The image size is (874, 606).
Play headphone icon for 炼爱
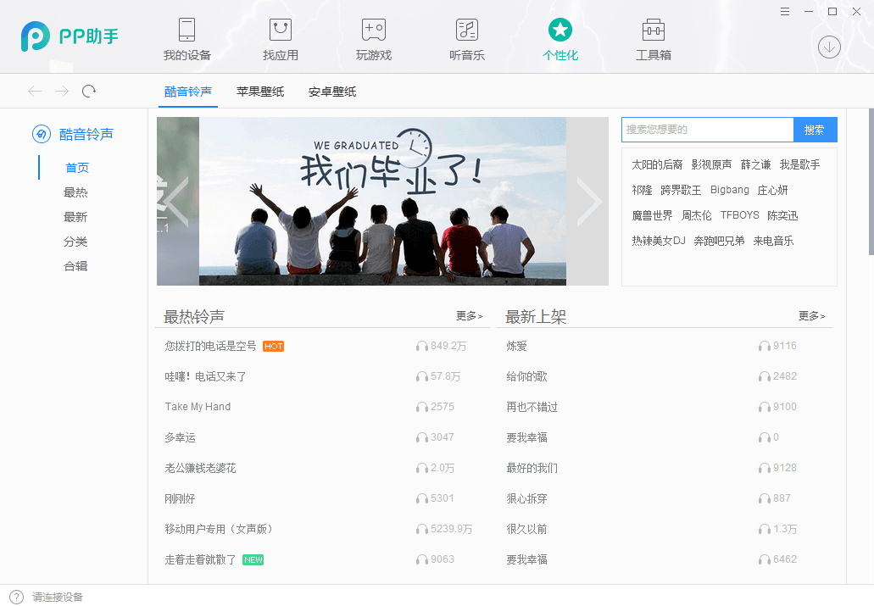click(x=764, y=346)
